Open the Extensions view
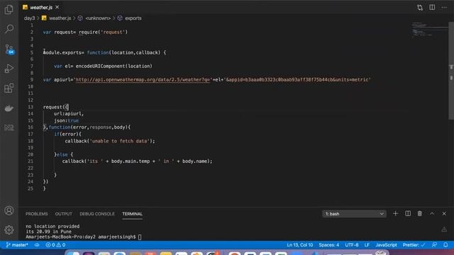The image size is (454, 255). (x=9, y=88)
